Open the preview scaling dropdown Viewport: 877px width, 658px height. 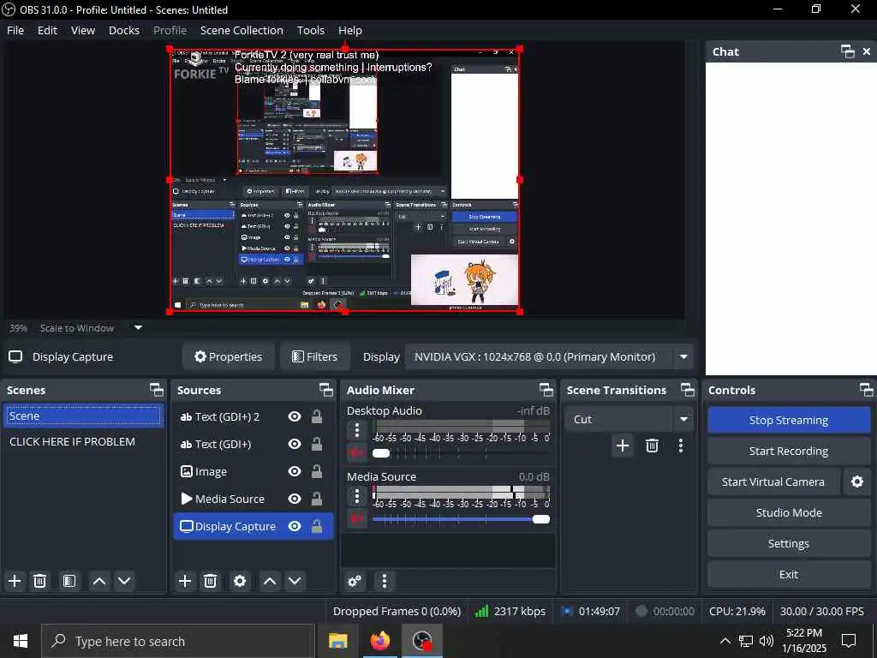[x=138, y=328]
